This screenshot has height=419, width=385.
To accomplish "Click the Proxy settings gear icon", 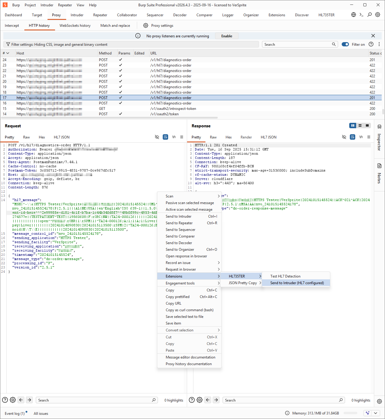I will tap(146, 25).
